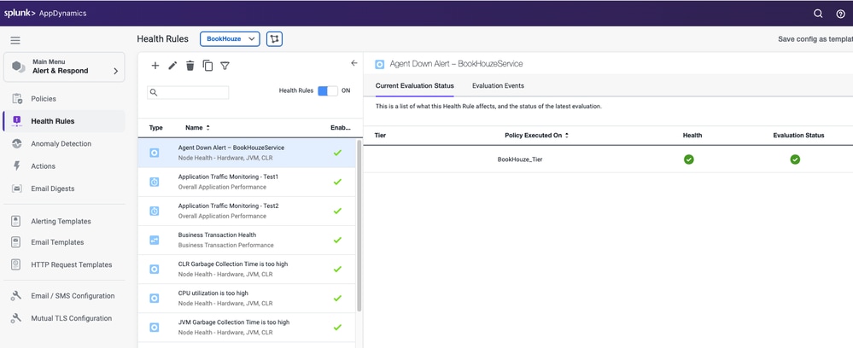This screenshot has height=348, width=853.
Task: Open the help question mark icon
Action: (840, 14)
